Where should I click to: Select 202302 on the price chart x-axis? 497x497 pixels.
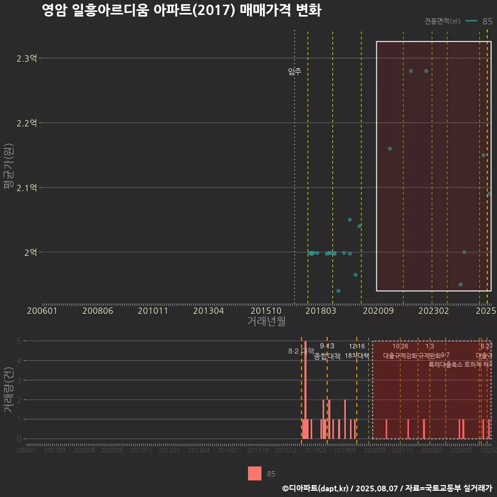pos(434,311)
